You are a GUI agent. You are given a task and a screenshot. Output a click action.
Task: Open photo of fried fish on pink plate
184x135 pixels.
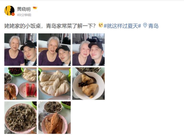pyautogui.click(x=54, y=118)
